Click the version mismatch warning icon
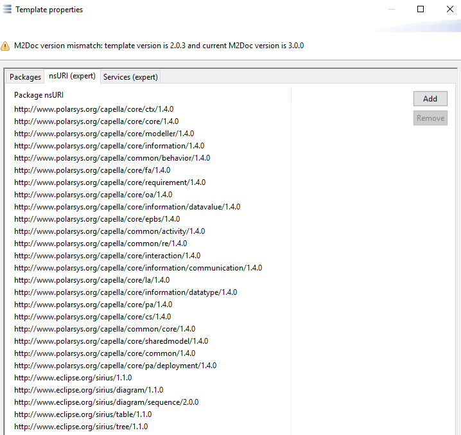 click(5, 46)
